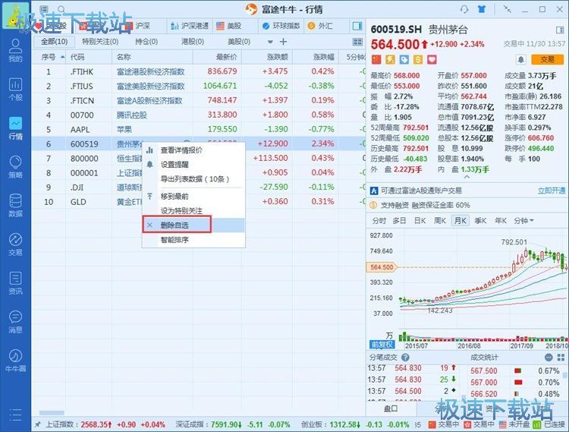Open 个股 in the left sidebar

15,89
